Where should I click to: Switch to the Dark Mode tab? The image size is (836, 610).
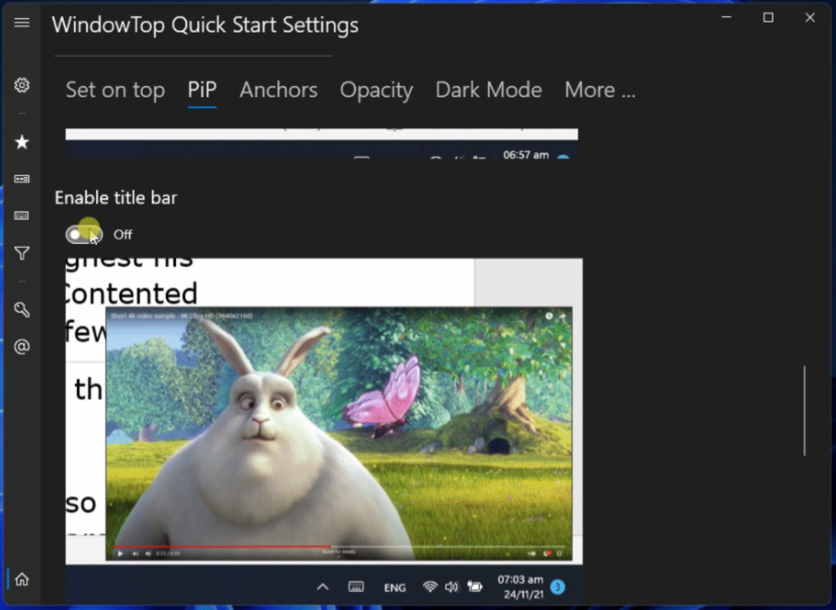(488, 89)
